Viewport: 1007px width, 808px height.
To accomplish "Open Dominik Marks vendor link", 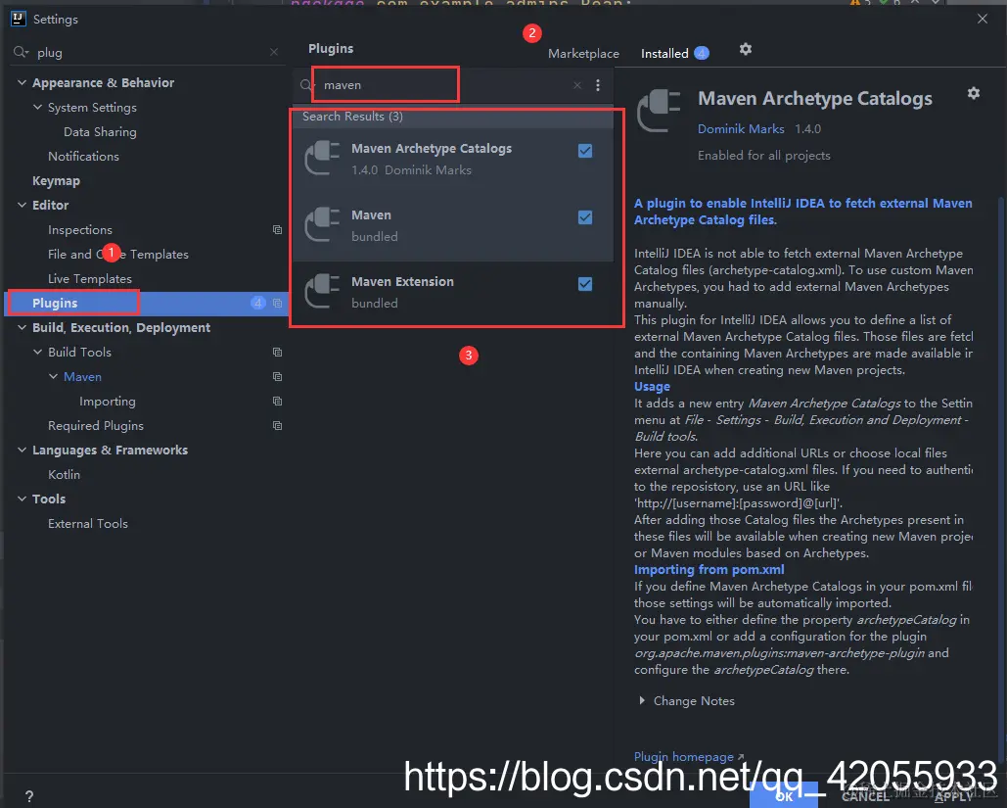I will tap(741, 128).
